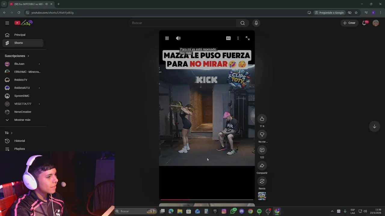View site information icon in address bar
The width and height of the screenshot is (385, 216).
tap(27, 13)
